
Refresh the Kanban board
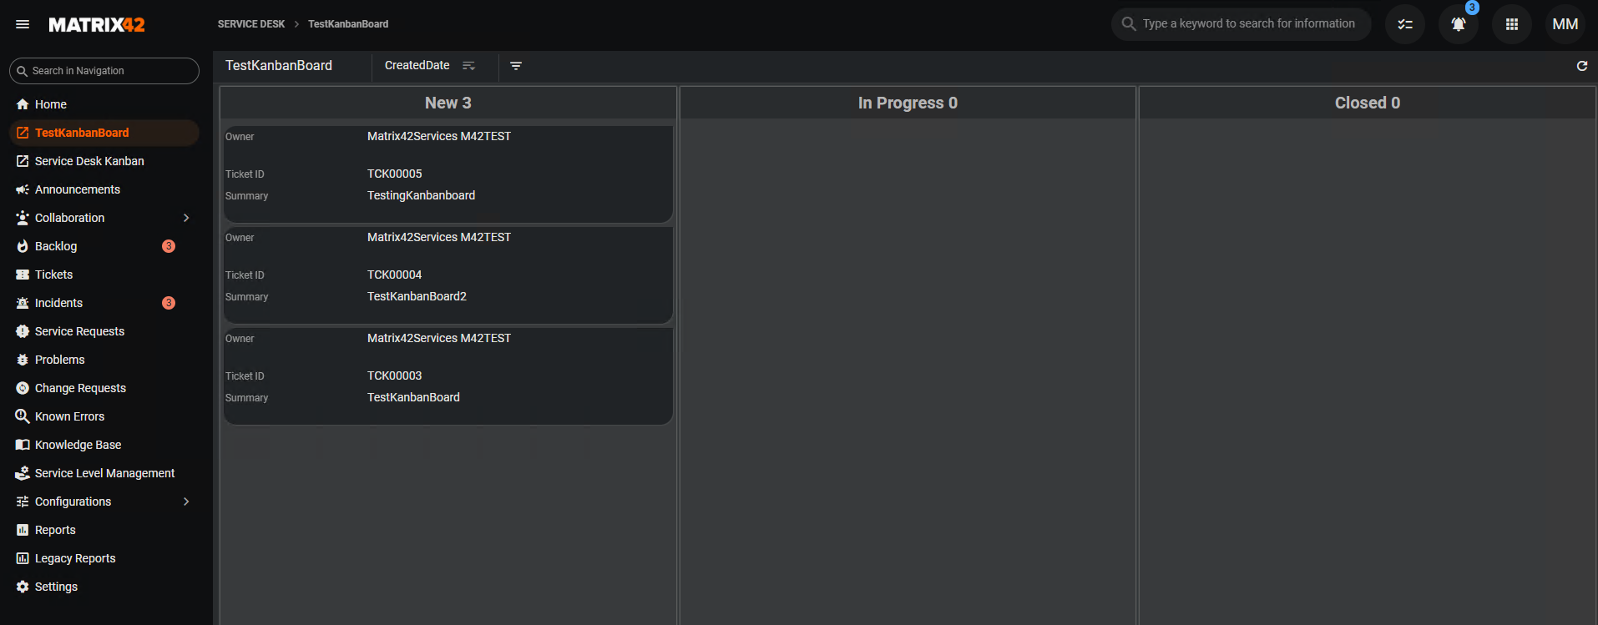1581,66
